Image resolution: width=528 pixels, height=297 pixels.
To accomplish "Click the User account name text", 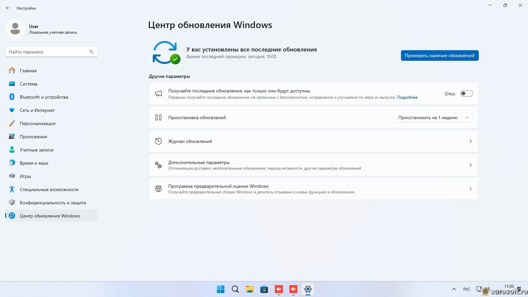I will (x=34, y=26).
